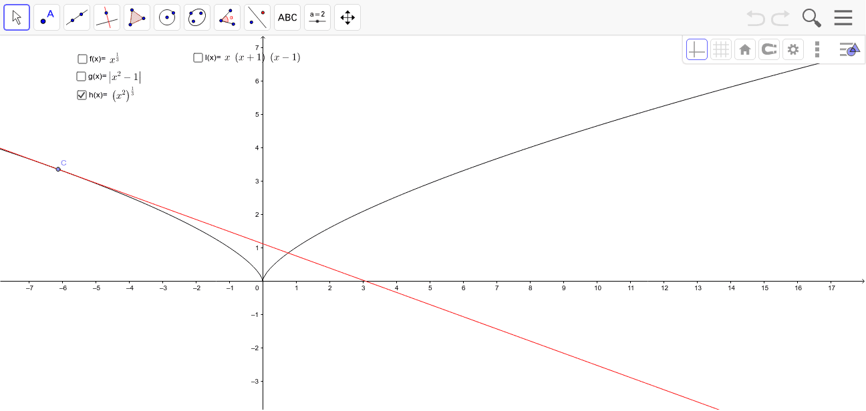Viewport: 866px width, 411px height.
Task: Open the graphics settings gear
Action: pos(793,49)
